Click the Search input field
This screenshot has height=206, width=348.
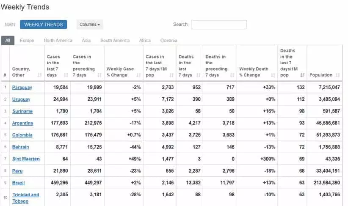click(219, 25)
